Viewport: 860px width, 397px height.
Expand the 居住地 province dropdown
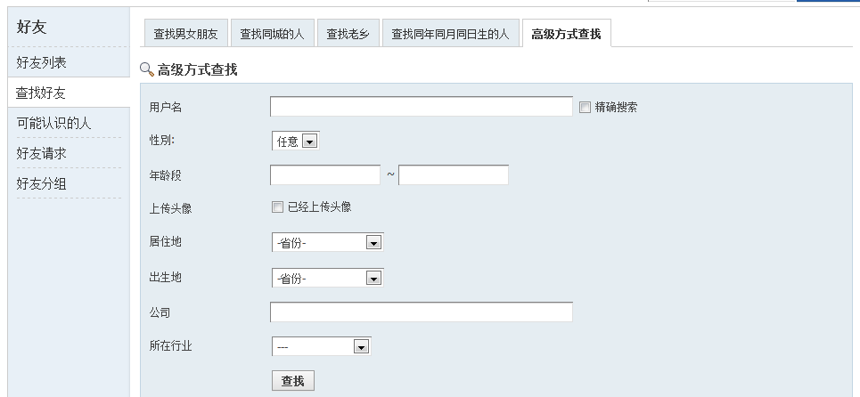(x=327, y=242)
